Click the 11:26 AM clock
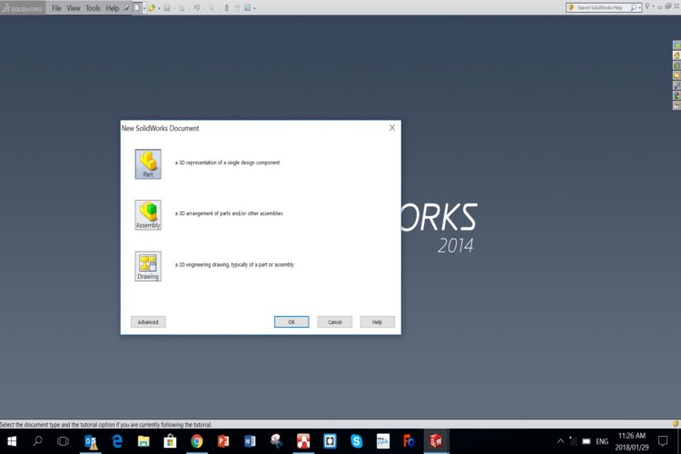The height and width of the screenshot is (454, 681). click(631, 436)
